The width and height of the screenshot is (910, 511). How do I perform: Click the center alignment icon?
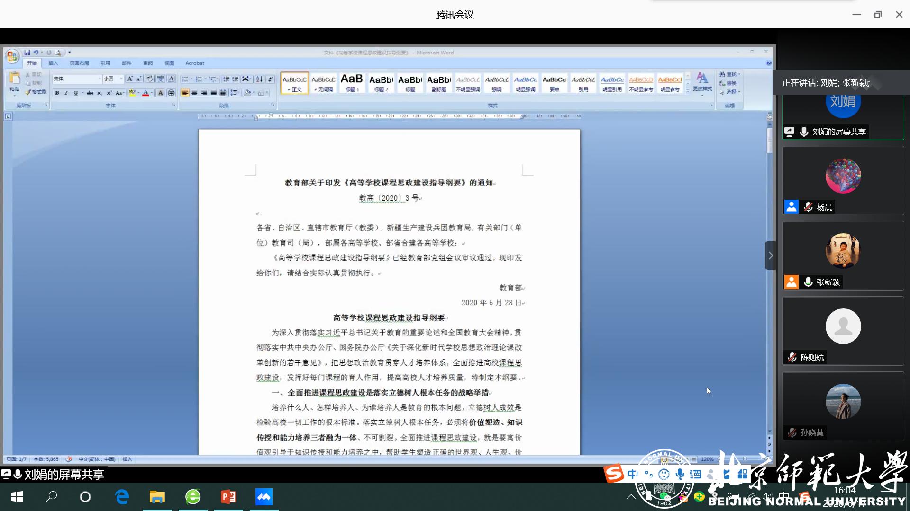click(194, 93)
